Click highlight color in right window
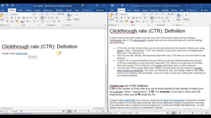The width and height of the screenshot is (211, 118). pos(127,21)
